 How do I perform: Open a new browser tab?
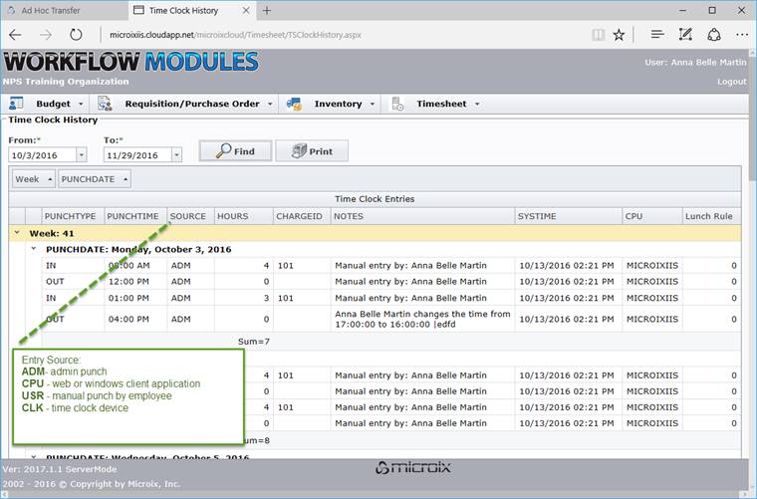tap(267, 10)
